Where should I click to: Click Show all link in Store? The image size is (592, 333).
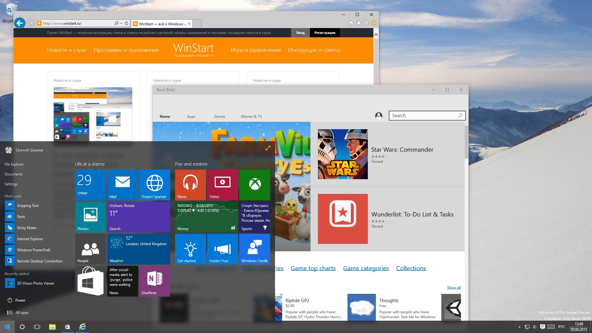454,288
